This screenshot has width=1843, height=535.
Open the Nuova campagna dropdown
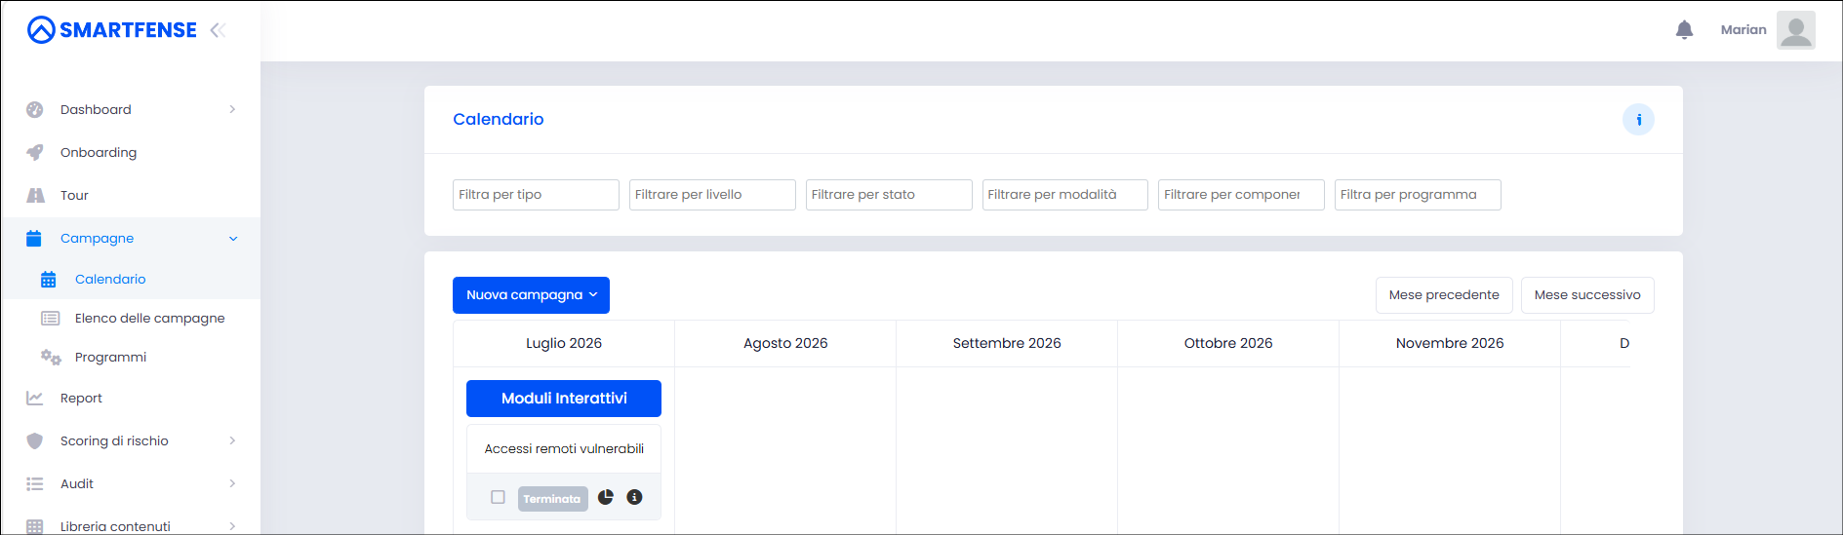(x=531, y=295)
